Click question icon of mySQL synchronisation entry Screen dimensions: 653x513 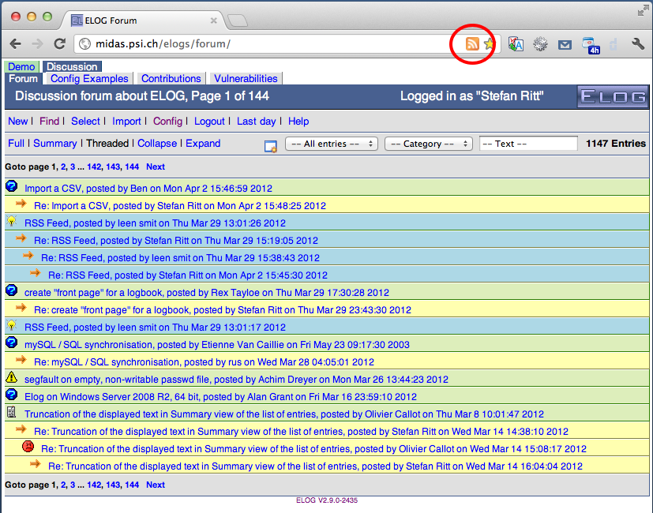click(x=12, y=343)
